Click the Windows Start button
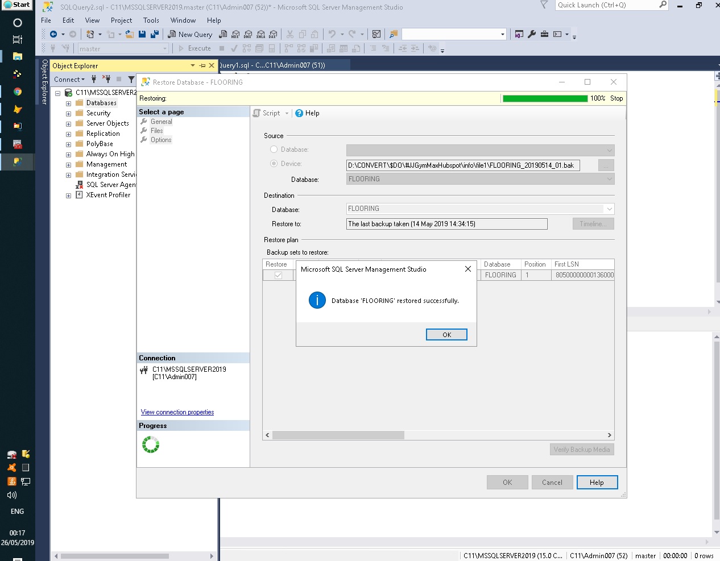 17,5
